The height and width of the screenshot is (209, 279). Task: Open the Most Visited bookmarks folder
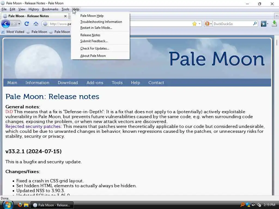click(x=13, y=32)
